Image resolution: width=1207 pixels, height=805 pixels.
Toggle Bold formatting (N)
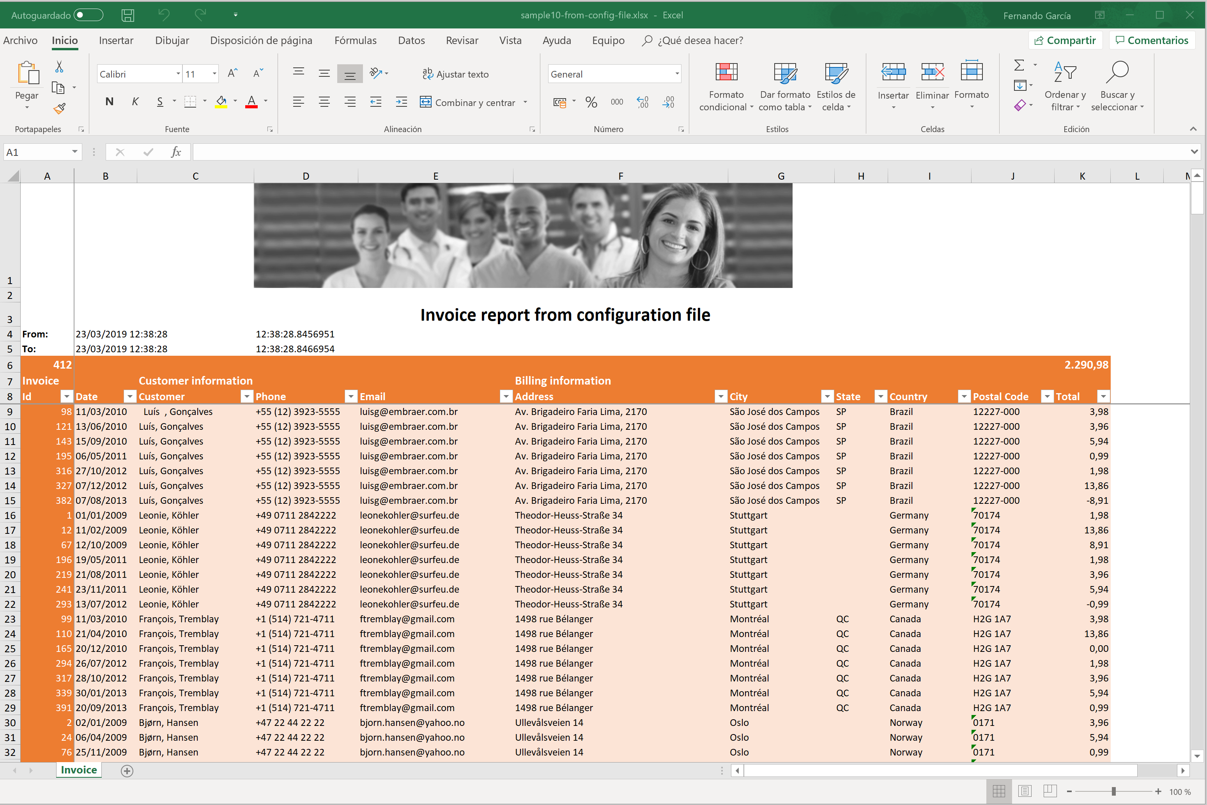coord(109,102)
